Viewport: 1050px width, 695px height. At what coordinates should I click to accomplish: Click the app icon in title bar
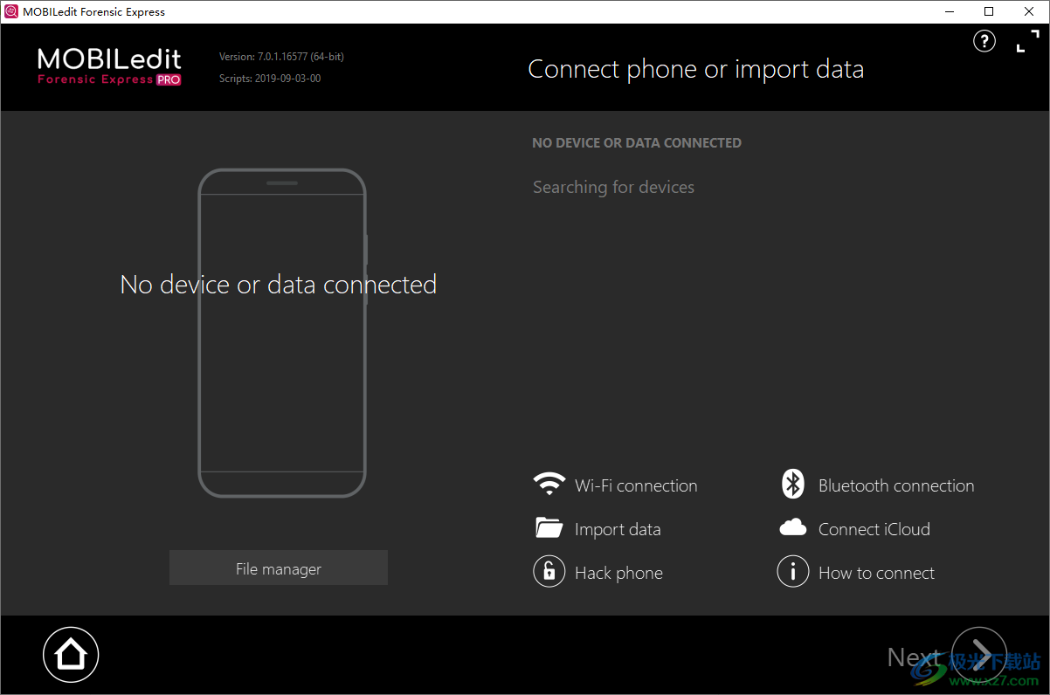[x=11, y=11]
